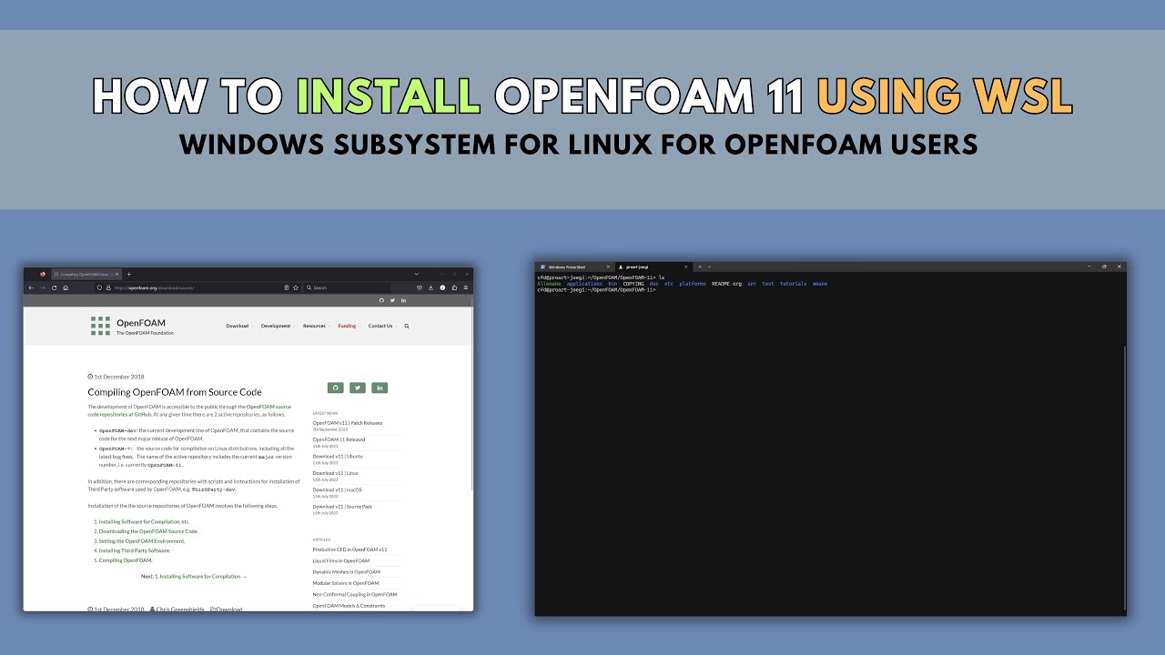
Task: Click 'README.org' in terminal ls output
Action: pos(726,284)
